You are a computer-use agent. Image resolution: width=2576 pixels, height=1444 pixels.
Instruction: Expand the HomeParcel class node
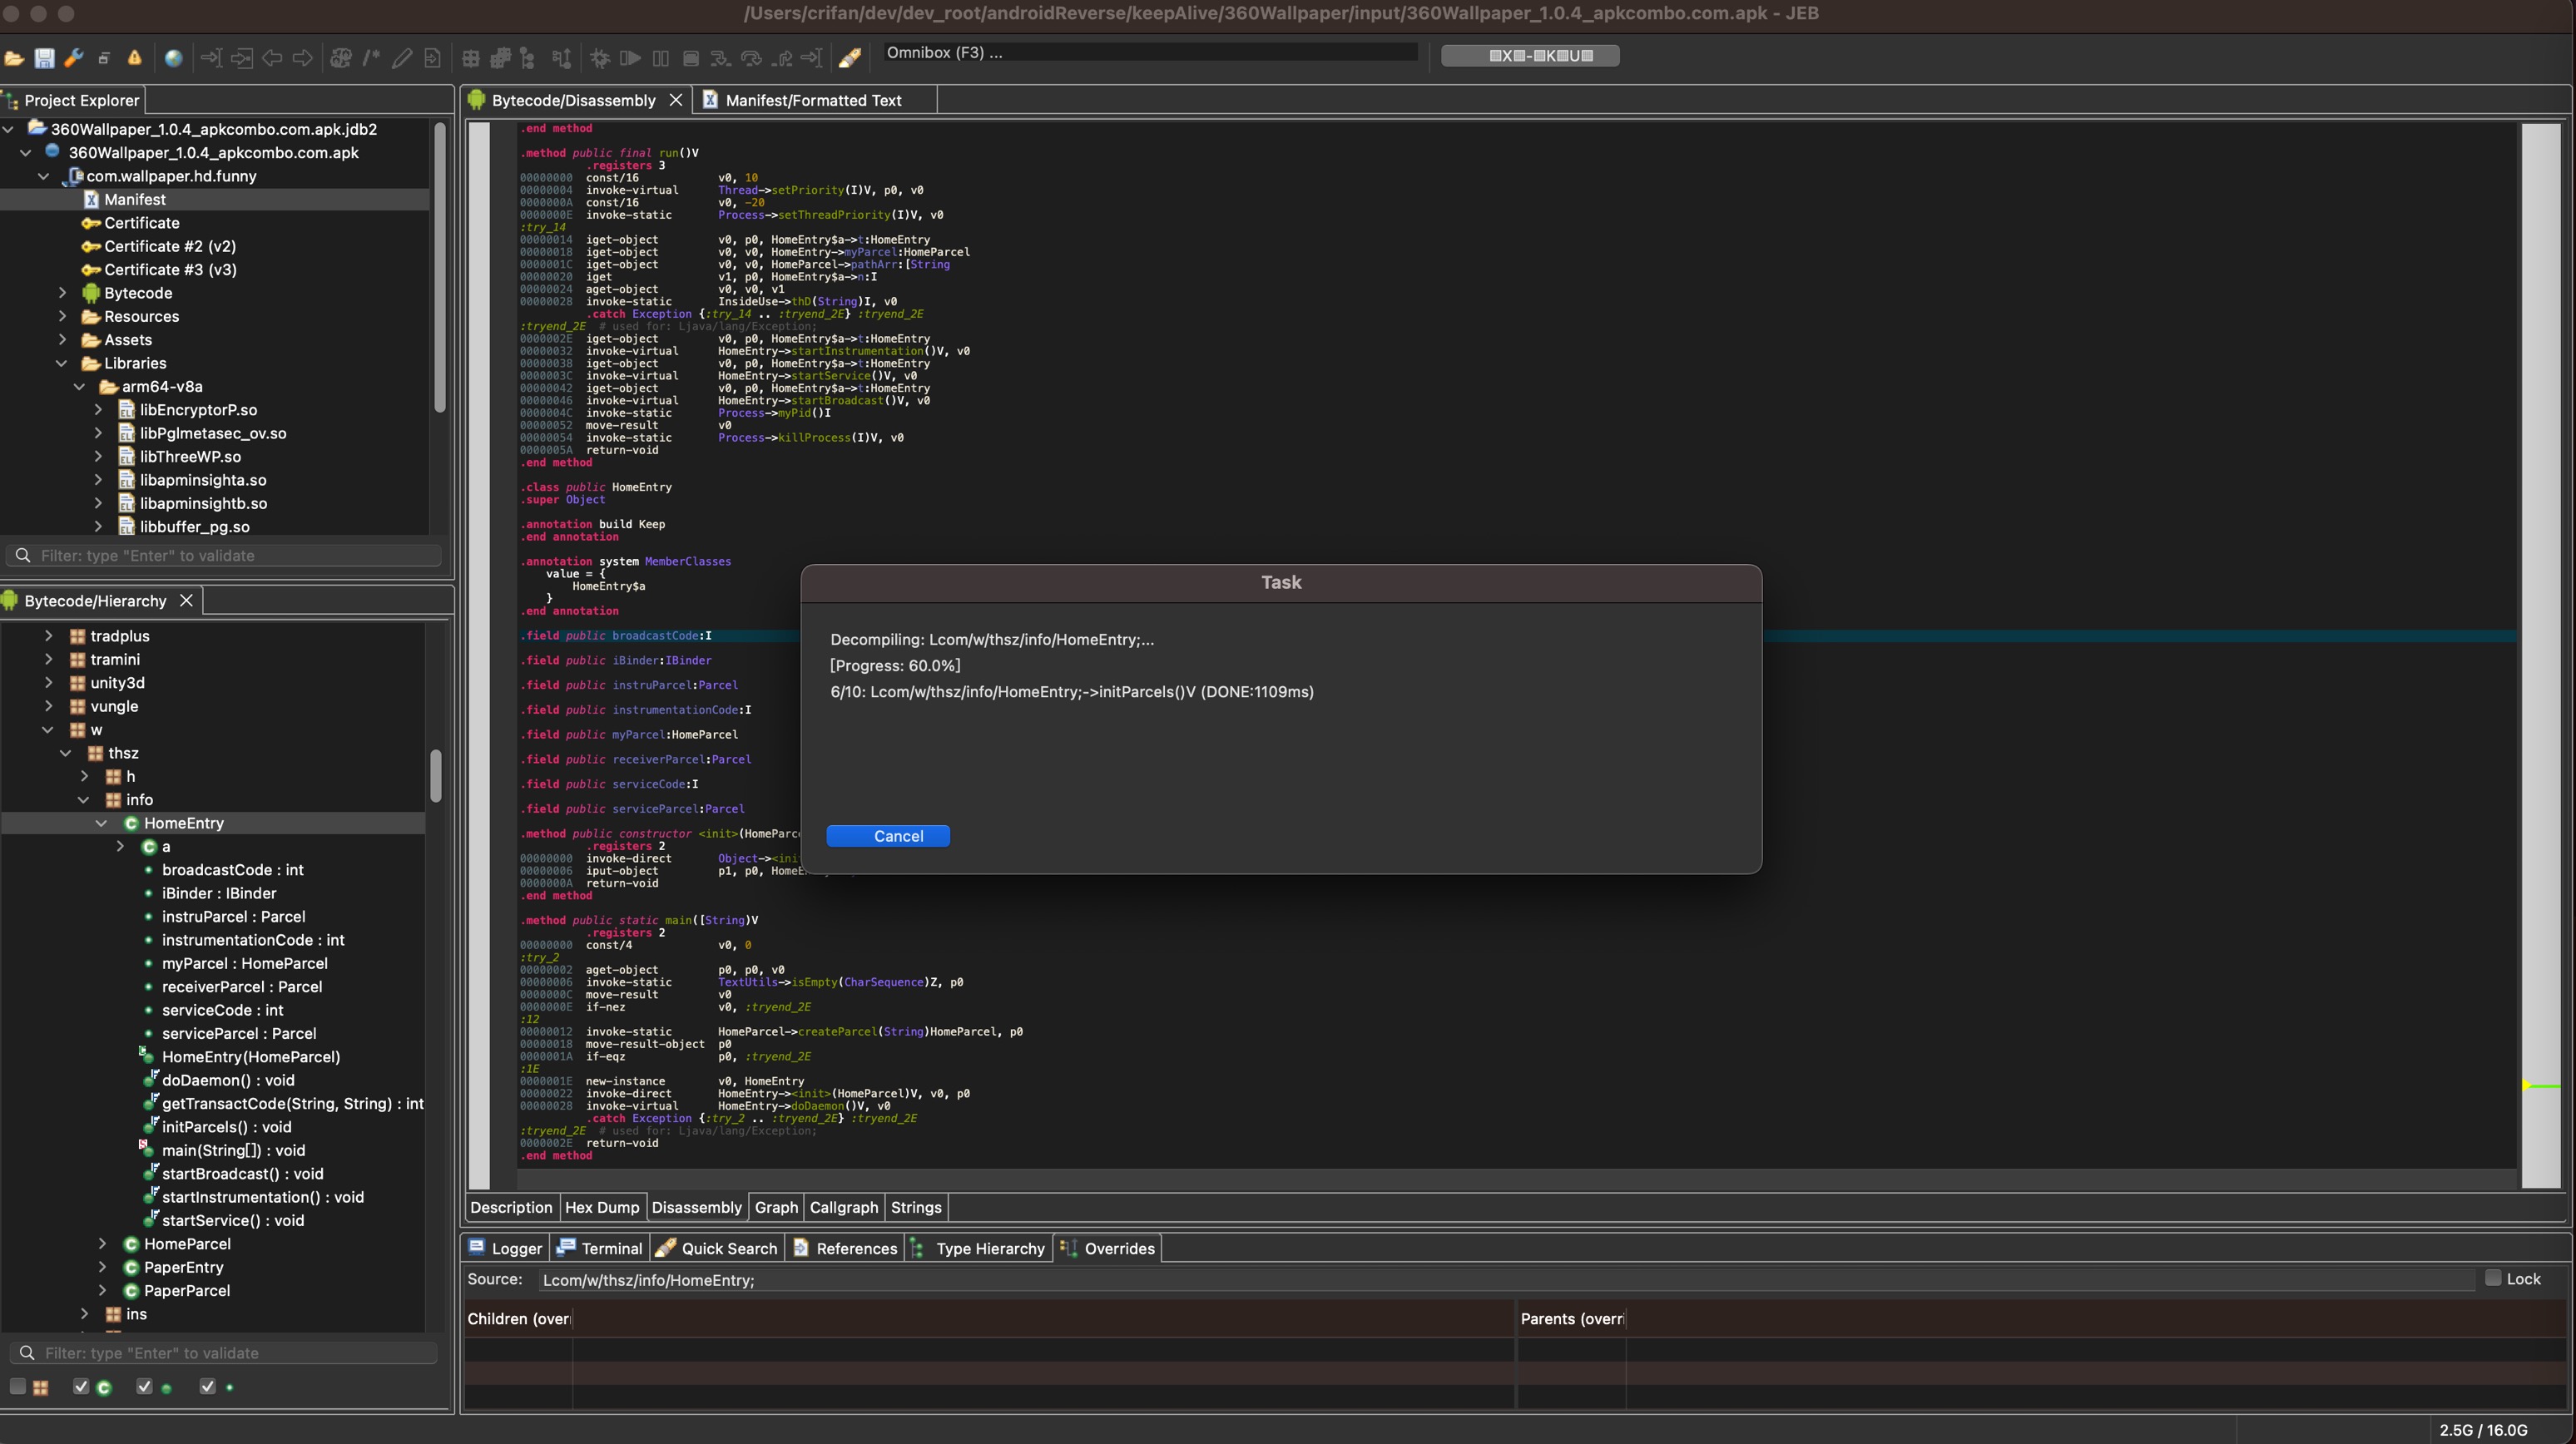(102, 1243)
